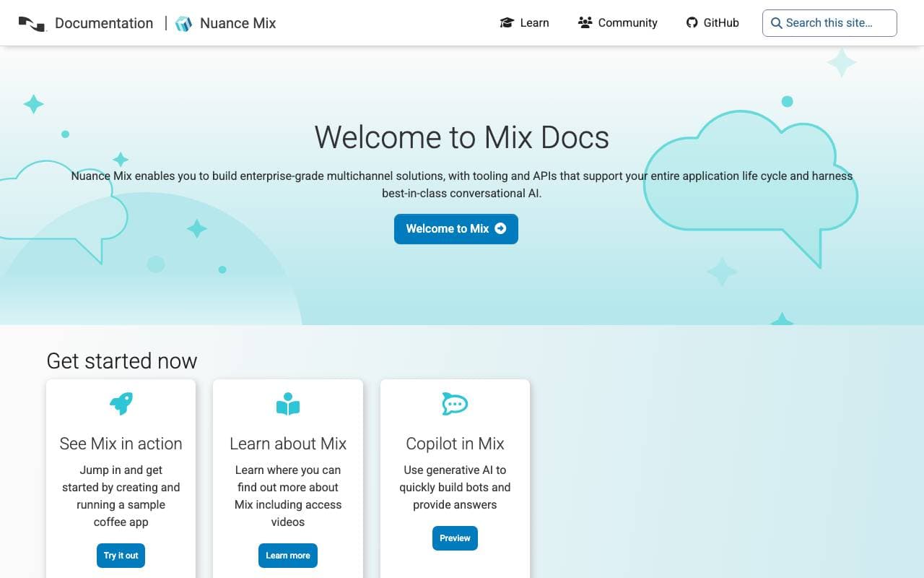Click the Community people icon

[x=585, y=23]
